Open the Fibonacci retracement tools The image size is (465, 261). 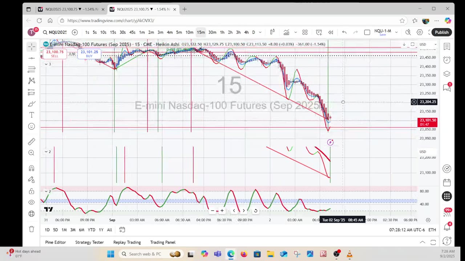coord(32,69)
